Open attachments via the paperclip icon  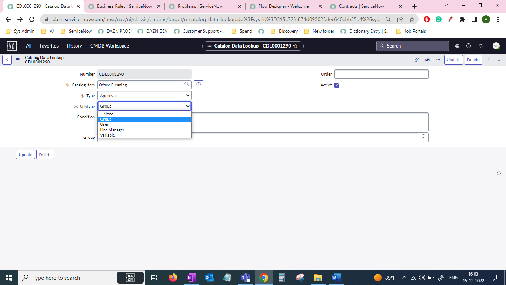point(416,60)
